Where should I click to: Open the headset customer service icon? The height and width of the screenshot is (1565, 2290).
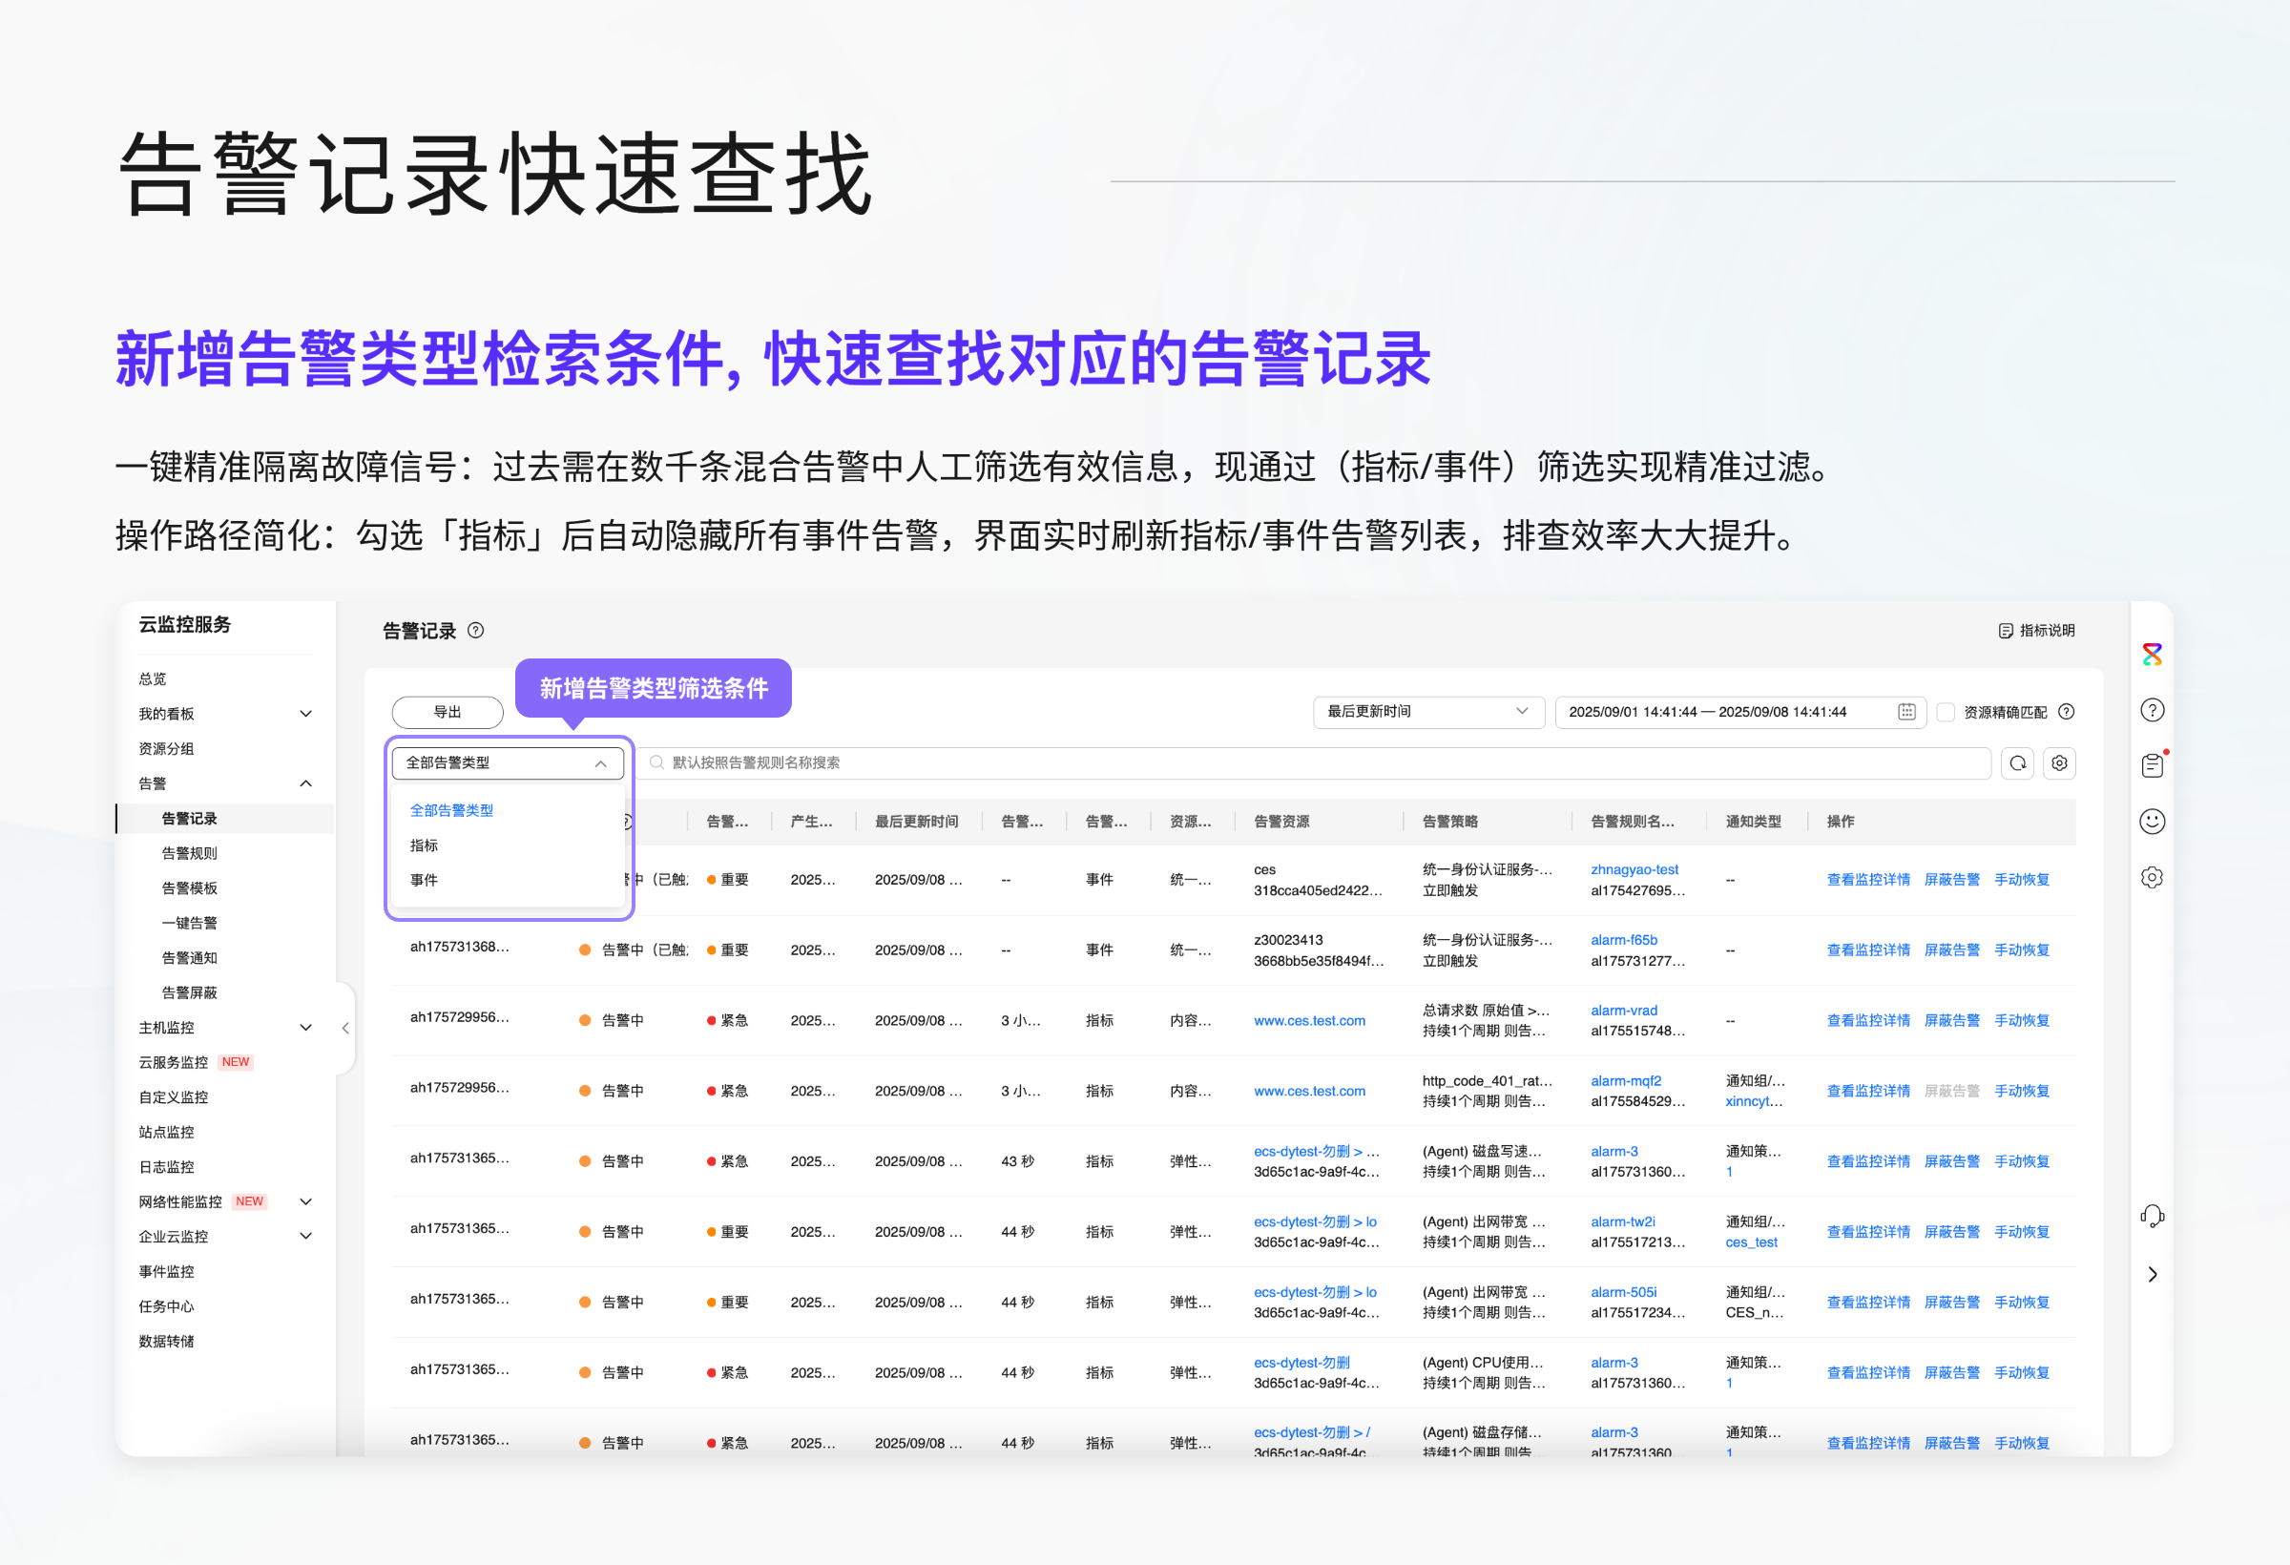[x=2152, y=1216]
